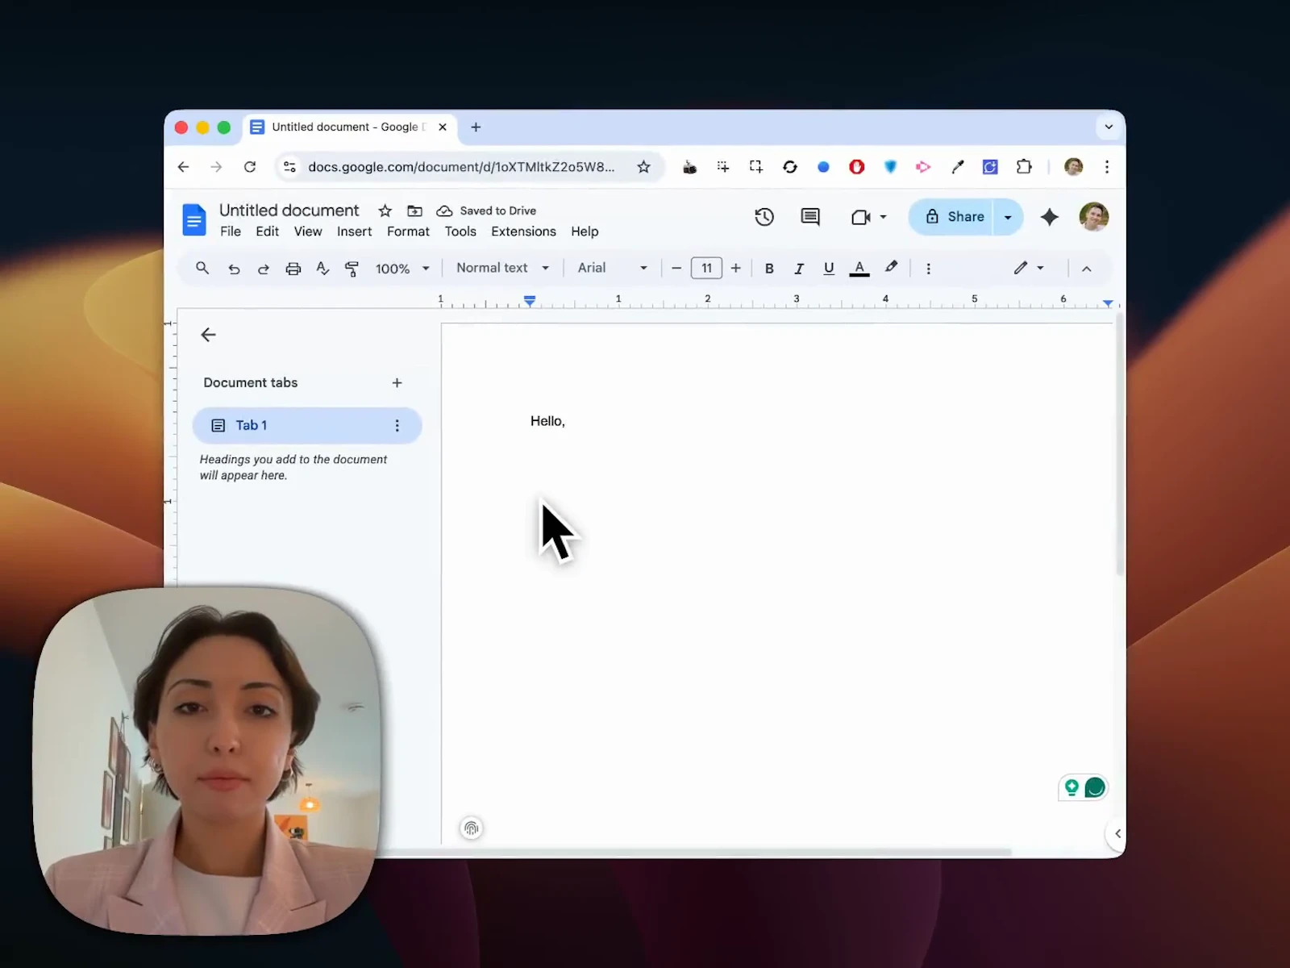
Task: Open the Chrome tab search dropdown
Action: (1109, 127)
